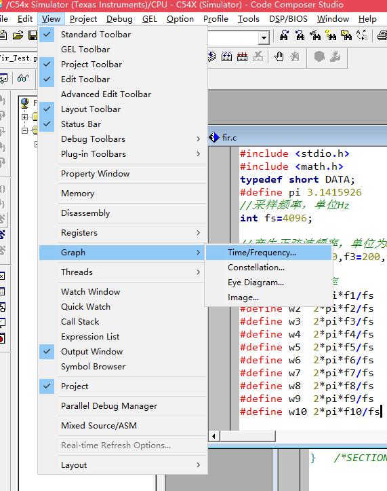387x491 pixels.
Task: Click the grayed wrench icon
Action: click(x=335, y=56)
